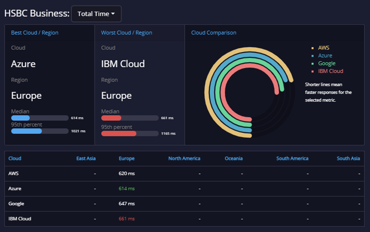Click Europe region under IBM Cloud card

point(116,96)
